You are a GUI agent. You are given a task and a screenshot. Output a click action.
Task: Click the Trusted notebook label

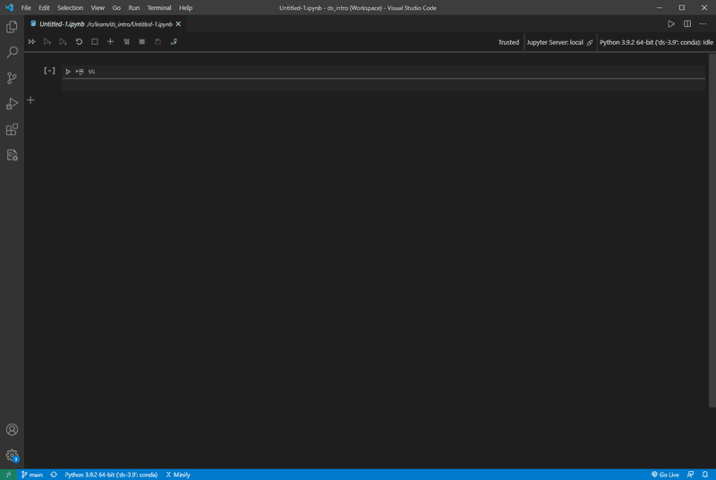pyautogui.click(x=508, y=42)
